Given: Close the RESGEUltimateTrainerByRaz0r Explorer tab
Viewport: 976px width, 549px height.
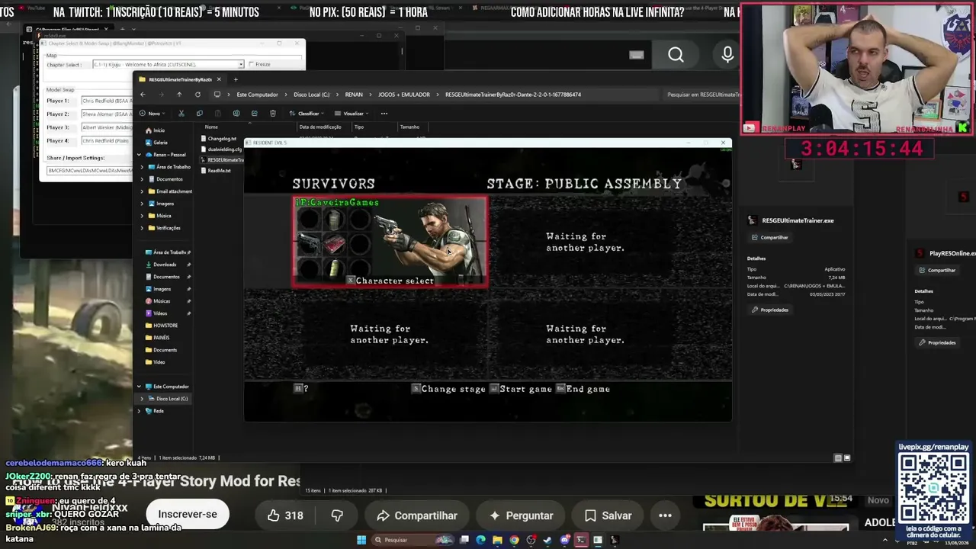Looking at the screenshot, I should [219, 79].
